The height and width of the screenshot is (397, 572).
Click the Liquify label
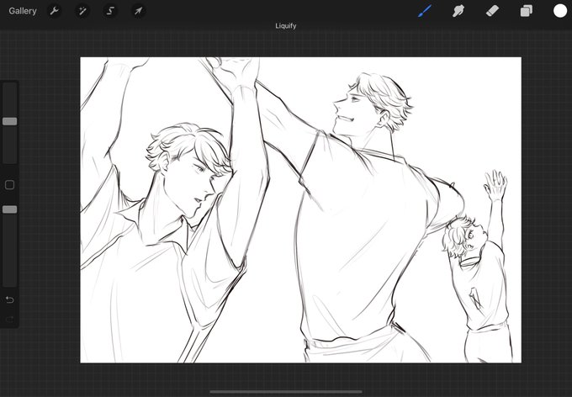pyautogui.click(x=286, y=26)
